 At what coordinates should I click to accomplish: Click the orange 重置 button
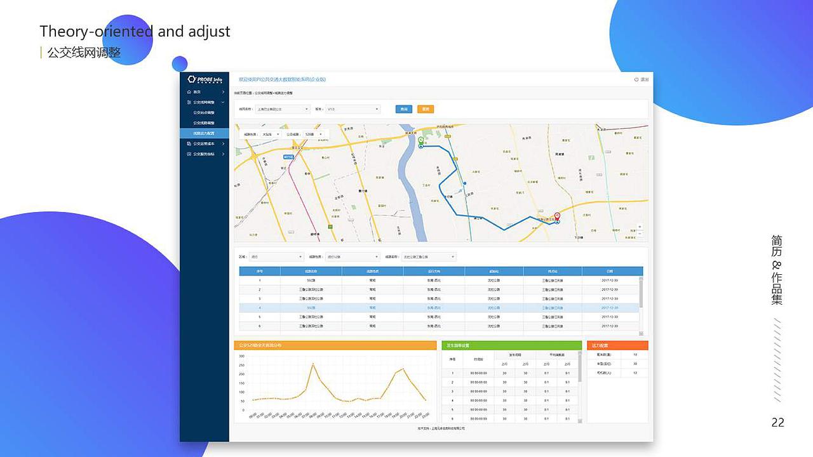coord(426,109)
